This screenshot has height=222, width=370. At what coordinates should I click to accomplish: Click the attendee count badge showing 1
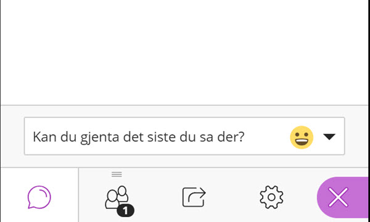tap(126, 210)
